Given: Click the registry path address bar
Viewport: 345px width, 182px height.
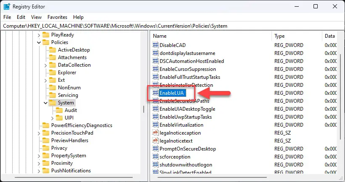Looking at the screenshot, I should pos(172,26).
